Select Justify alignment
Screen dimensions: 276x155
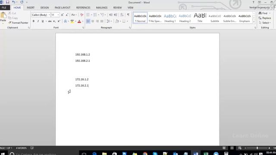(x=102, y=21)
